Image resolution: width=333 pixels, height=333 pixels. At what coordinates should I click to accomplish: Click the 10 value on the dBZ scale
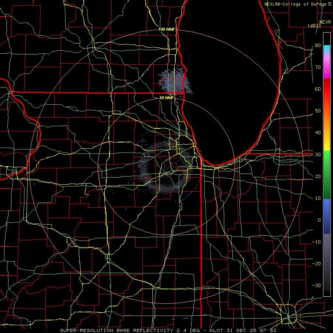point(318,198)
